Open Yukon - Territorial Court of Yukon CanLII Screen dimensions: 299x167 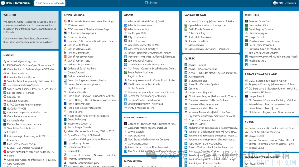coord(271,144)
